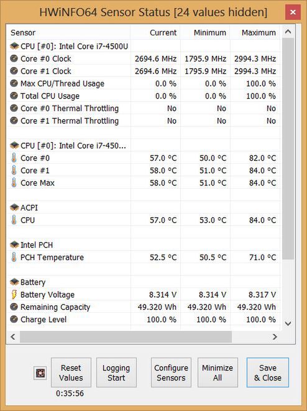Click the Current column header

coord(155,32)
